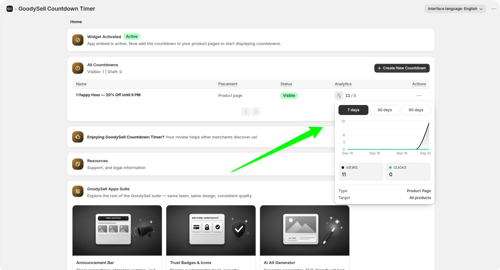Click the thumbs-up review icon

click(x=78, y=137)
